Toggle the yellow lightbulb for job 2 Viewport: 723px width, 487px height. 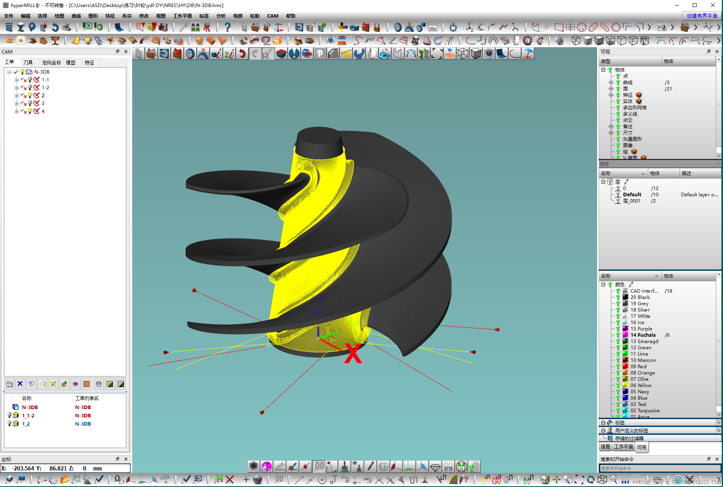tap(30, 96)
